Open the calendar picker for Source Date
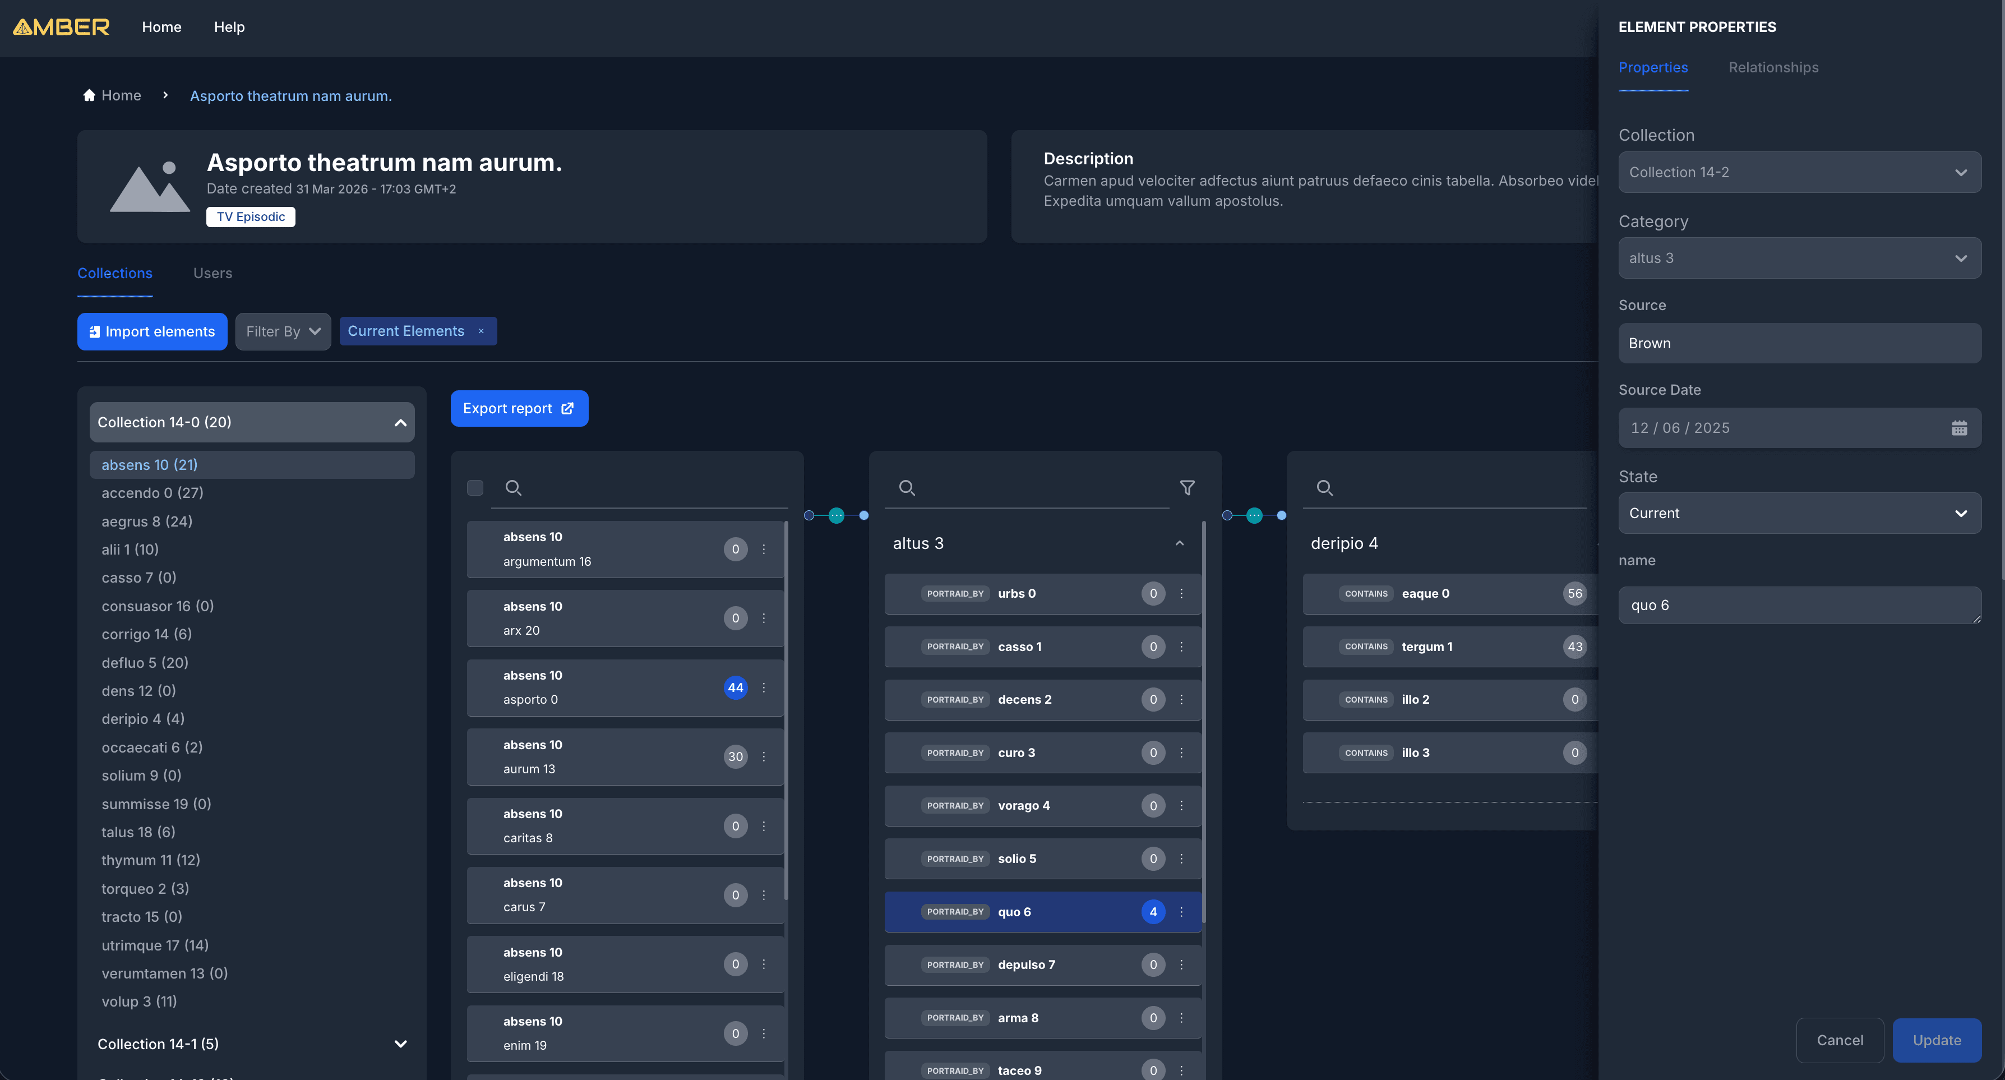Viewport: 2005px width, 1080px height. 1960,427
